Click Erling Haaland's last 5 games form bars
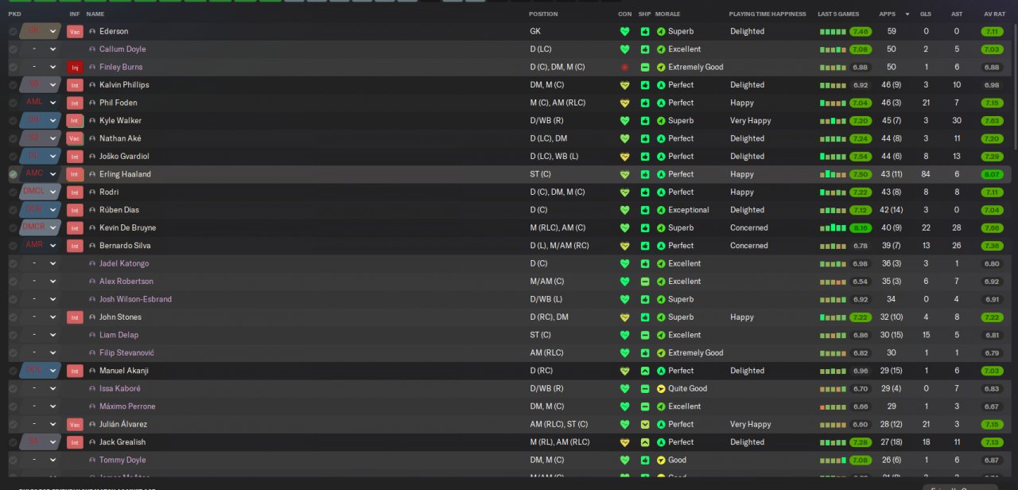The height and width of the screenshot is (490, 1018). 833,174
